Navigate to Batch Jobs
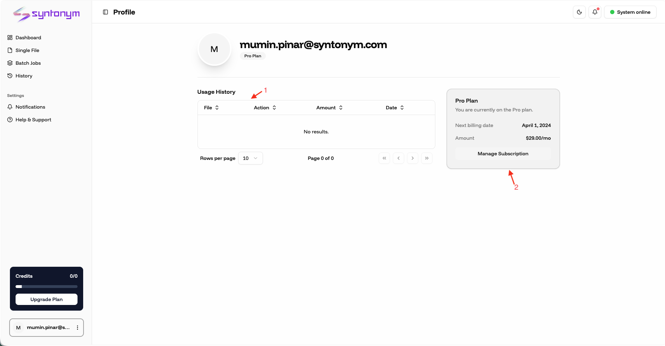The height and width of the screenshot is (346, 665). pos(28,63)
